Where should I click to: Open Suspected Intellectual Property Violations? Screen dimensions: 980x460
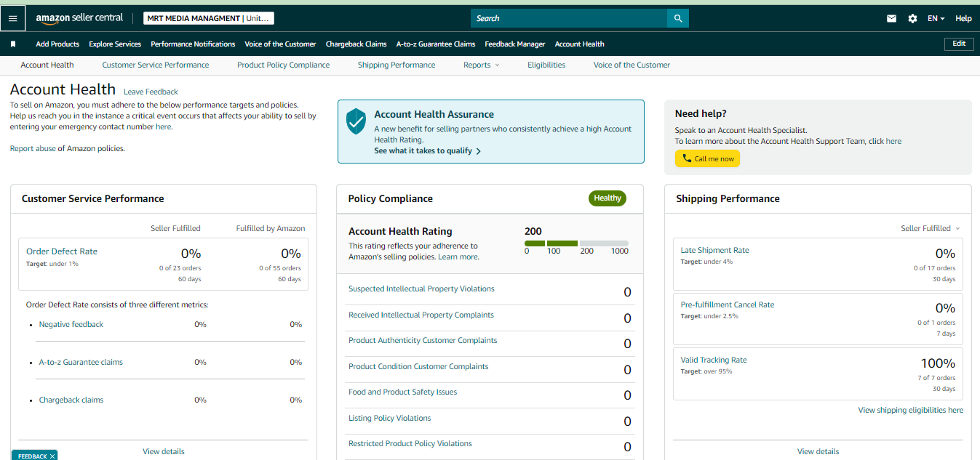[x=421, y=289]
